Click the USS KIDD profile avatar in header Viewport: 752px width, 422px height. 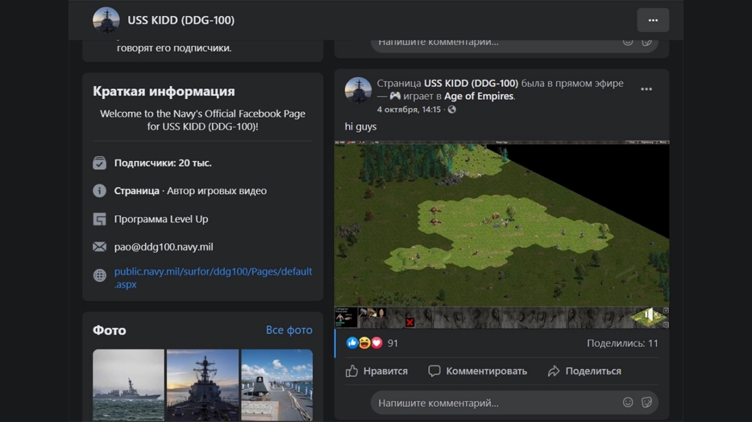[106, 20]
